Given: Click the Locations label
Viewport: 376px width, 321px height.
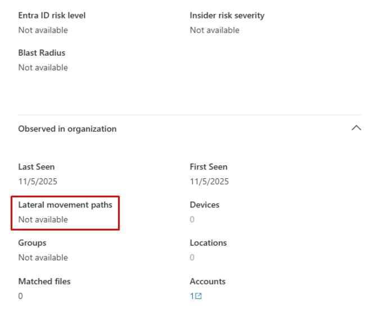Looking at the screenshot, I should (x=208, y=243).
